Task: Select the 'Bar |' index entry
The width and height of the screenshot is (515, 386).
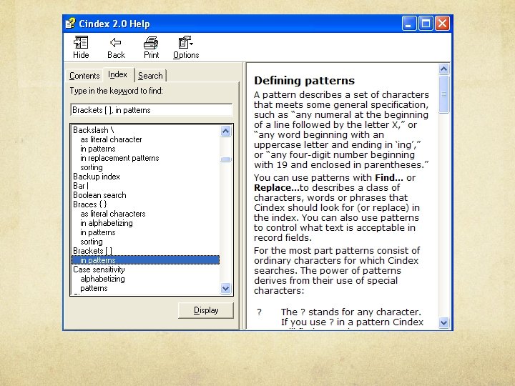Action: pyautogui.click(x=81, y=186)
